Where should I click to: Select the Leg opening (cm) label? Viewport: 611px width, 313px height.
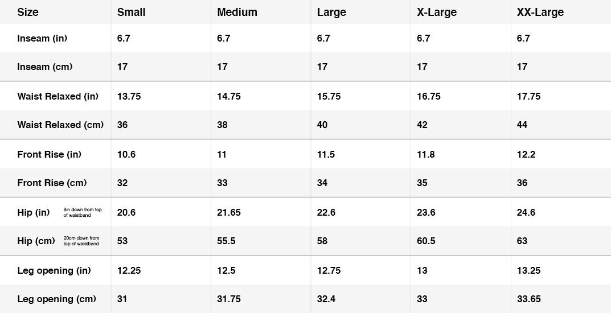point(56,299)
